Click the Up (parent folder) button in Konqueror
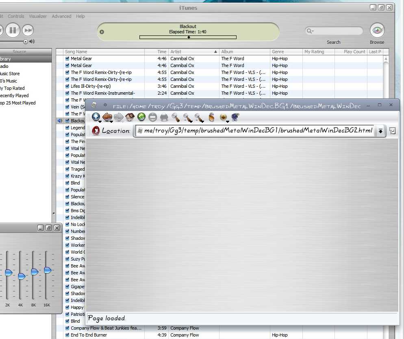 (96, 117)
